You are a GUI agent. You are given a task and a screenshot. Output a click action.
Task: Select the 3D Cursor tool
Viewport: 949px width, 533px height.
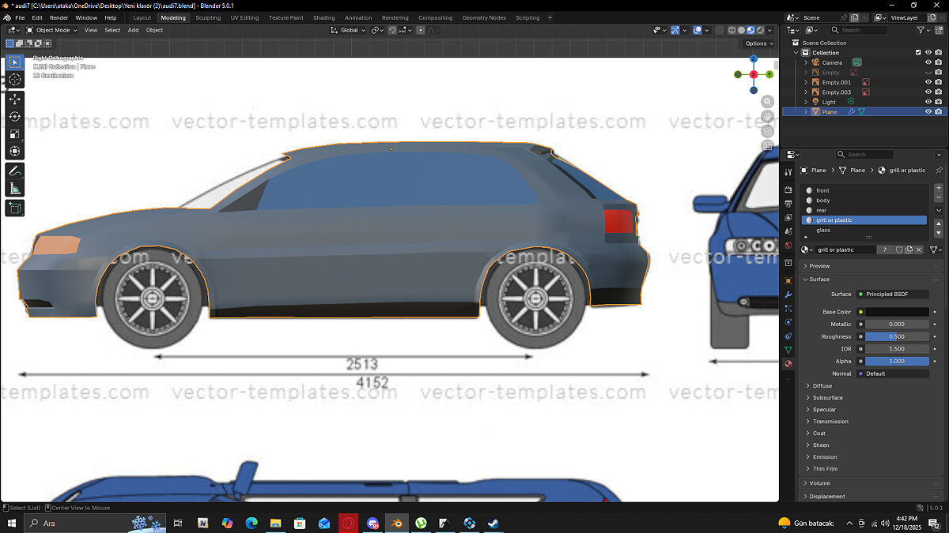coord(15,80)
